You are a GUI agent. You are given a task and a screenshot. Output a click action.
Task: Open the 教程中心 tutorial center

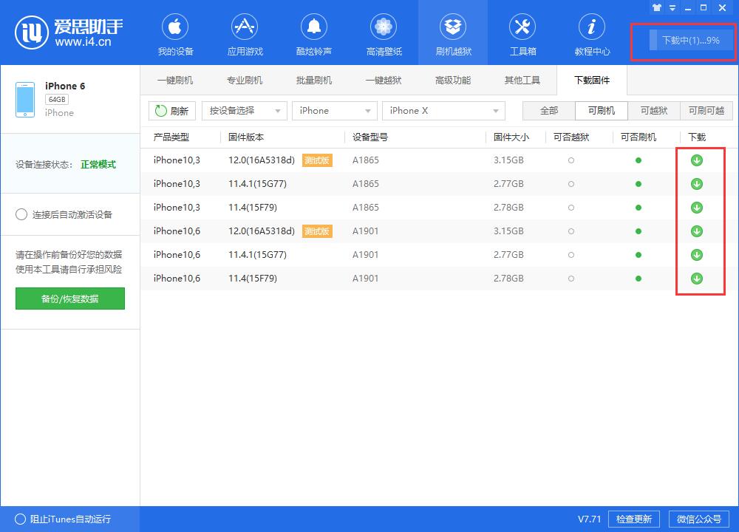click(x=591, y=33)
